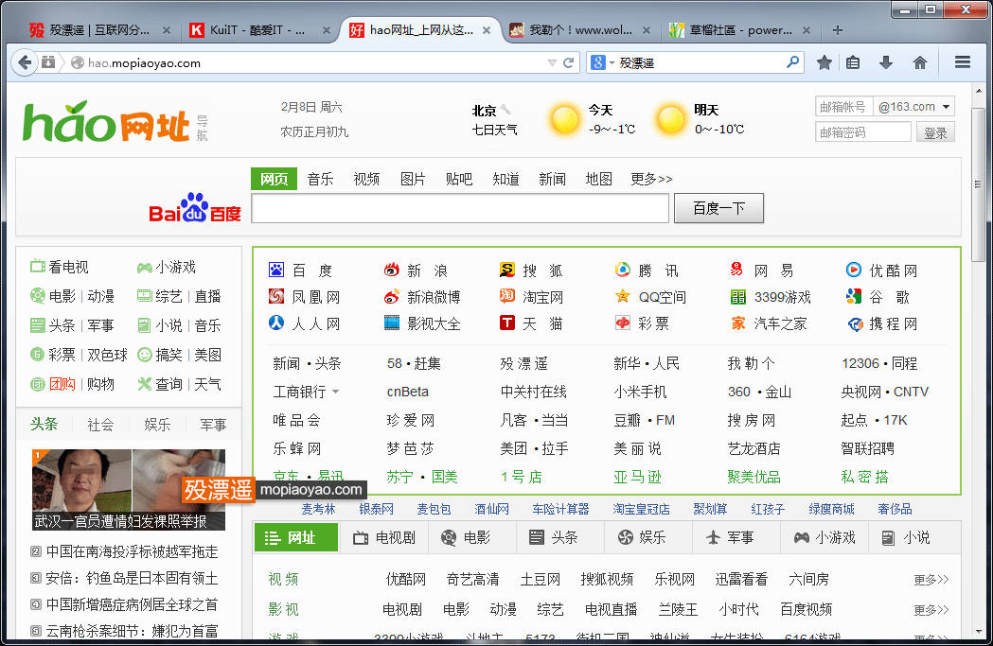Click the Baidu search text field

click(x=460, y=208)
